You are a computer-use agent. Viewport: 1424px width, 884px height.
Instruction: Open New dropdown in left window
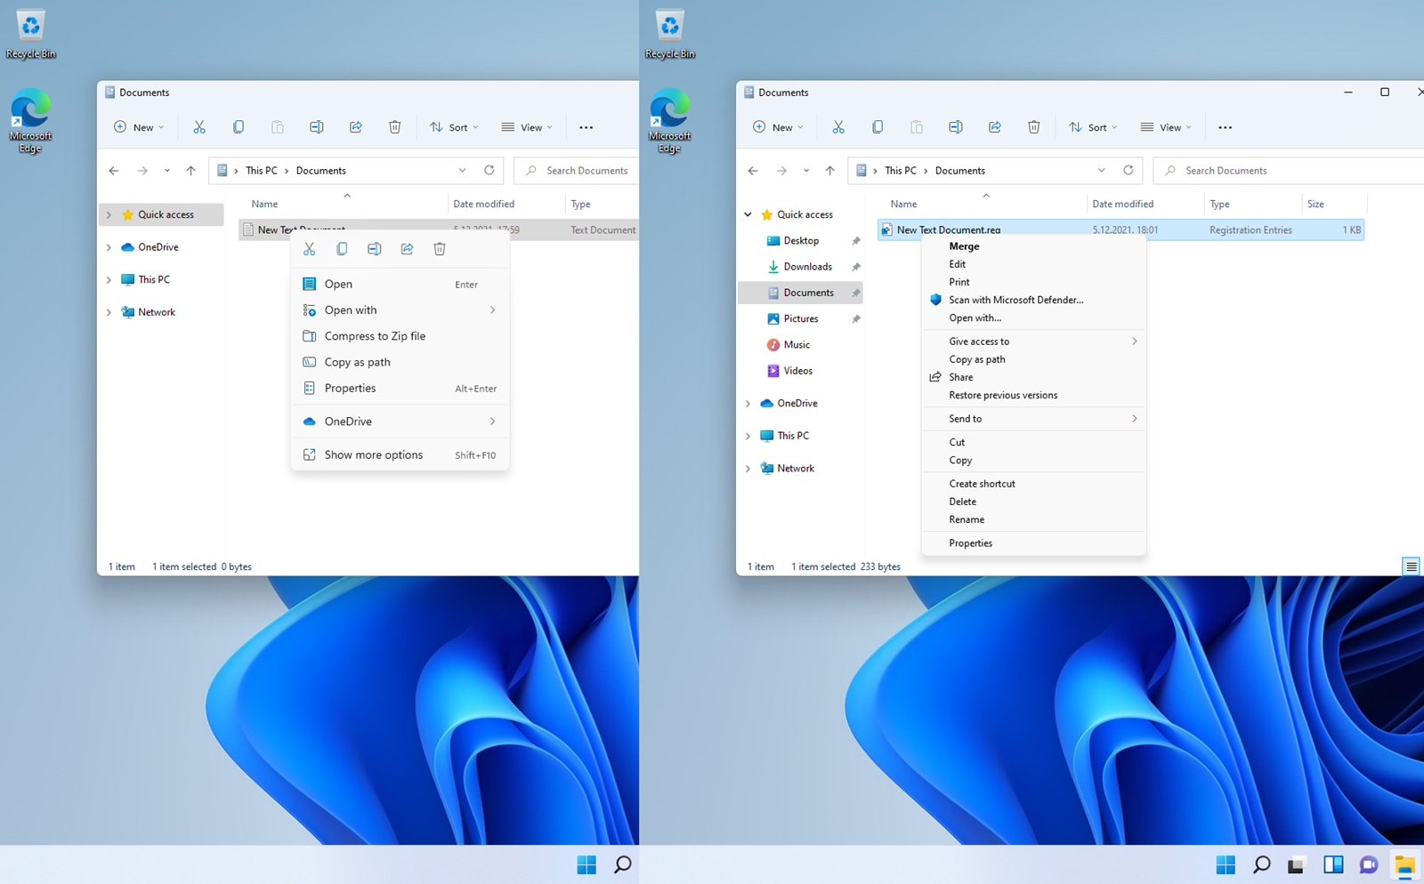(x=139, y=127)
